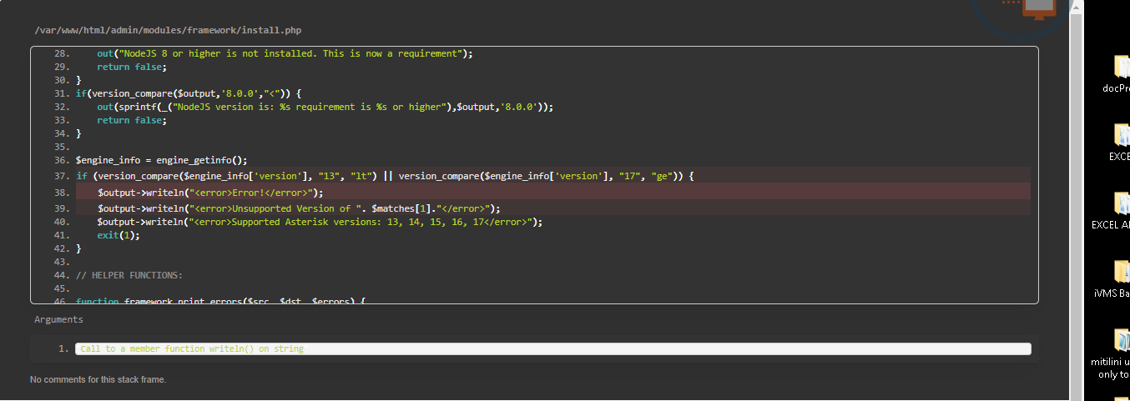Click the folder icon directly below docPr
Image resolution: width=1130 pixels, height=401 pixels.
(1121, 136)
